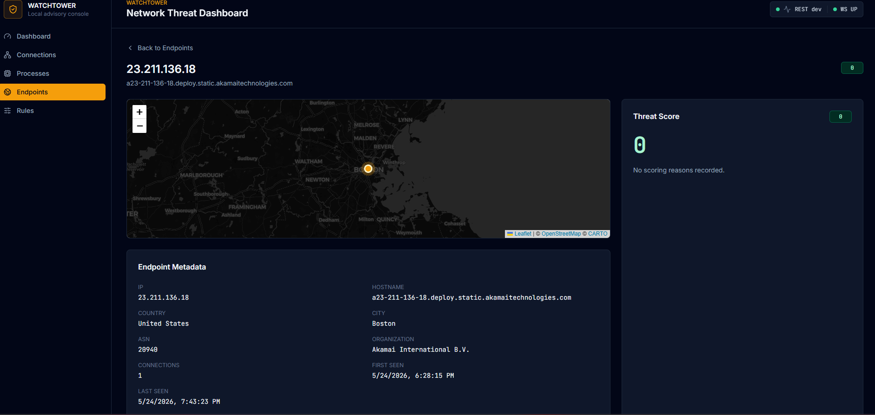Select the Last Seen timestamp 7:43:23 PM
The height and width of the screenshot is (415, 875).
pos(179,402)
